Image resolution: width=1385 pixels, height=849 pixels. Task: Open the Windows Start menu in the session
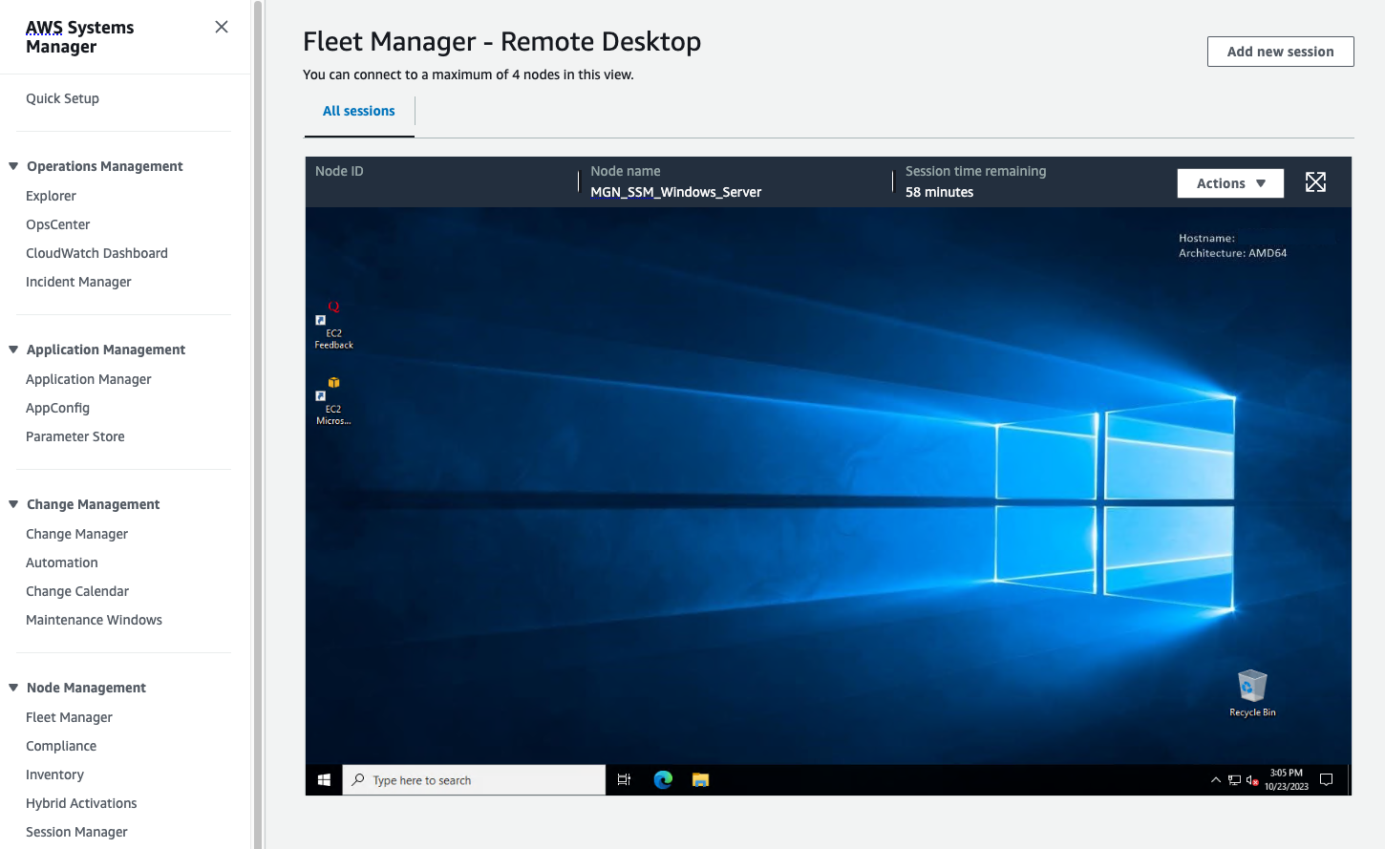323,779
